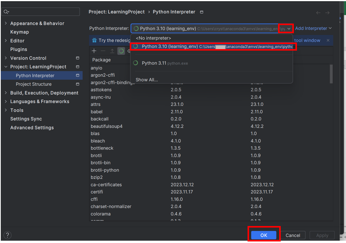Viewport: 346px width, 243px height.
Task: Click the Package column header
Action: point(102,60)
